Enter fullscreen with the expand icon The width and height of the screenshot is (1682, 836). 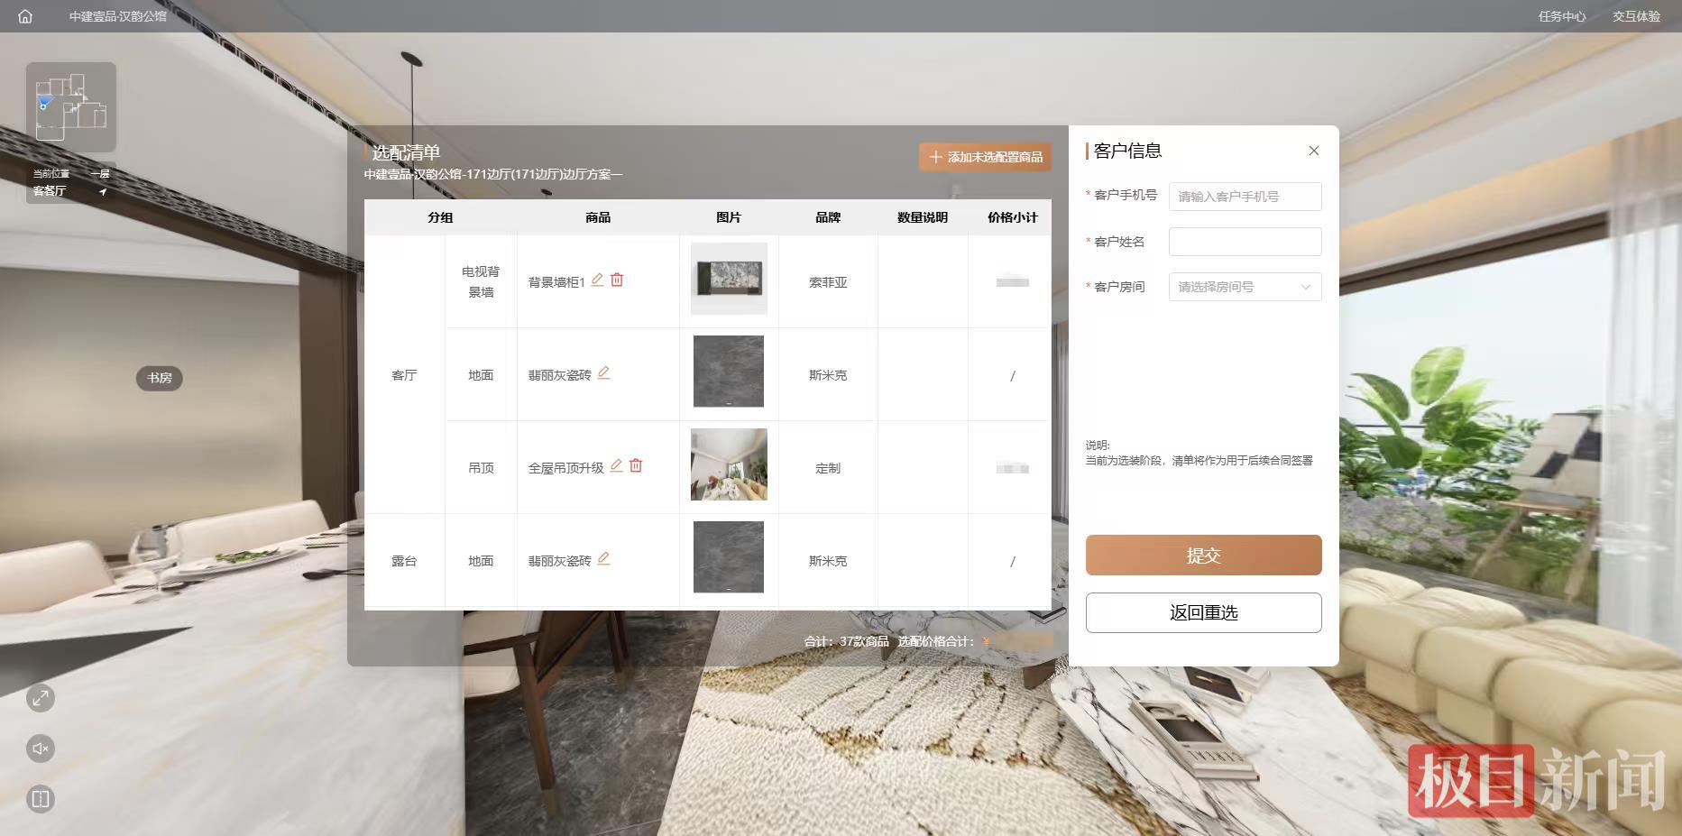(x=41, y=698)
